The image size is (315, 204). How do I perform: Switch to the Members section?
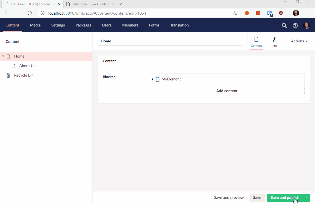[x=130, y=25]
